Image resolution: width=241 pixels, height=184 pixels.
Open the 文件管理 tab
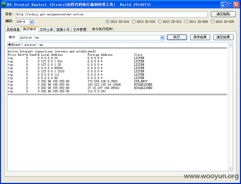pos(79,29)
